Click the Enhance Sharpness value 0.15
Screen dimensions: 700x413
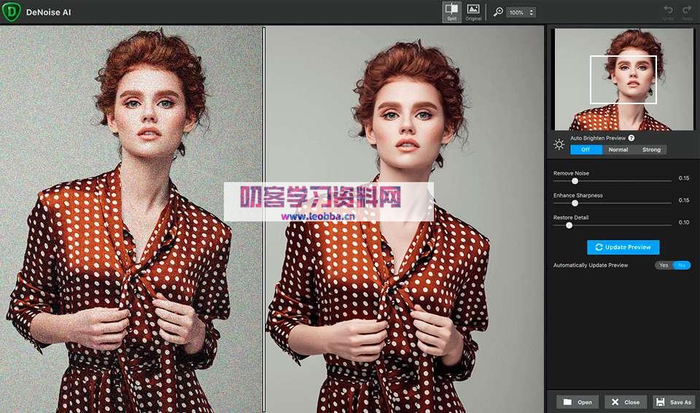tap(684, 200)
